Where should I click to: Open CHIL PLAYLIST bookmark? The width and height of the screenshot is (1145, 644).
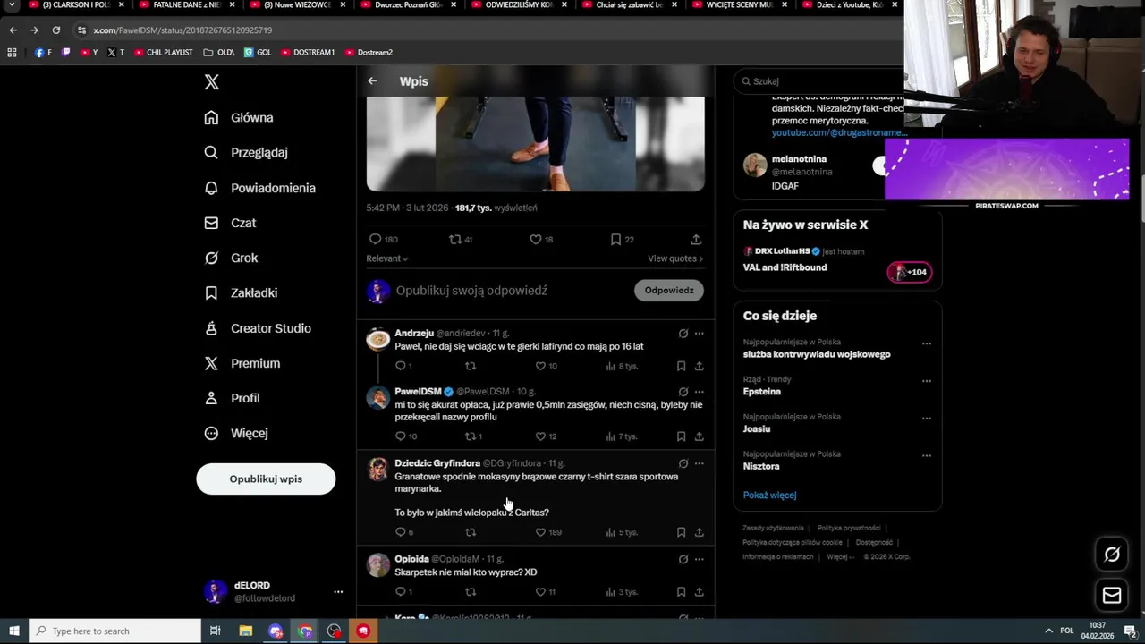[164, 53]
